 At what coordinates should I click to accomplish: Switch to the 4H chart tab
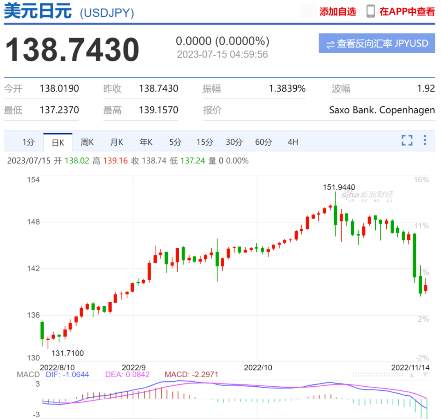pos(293,142)
